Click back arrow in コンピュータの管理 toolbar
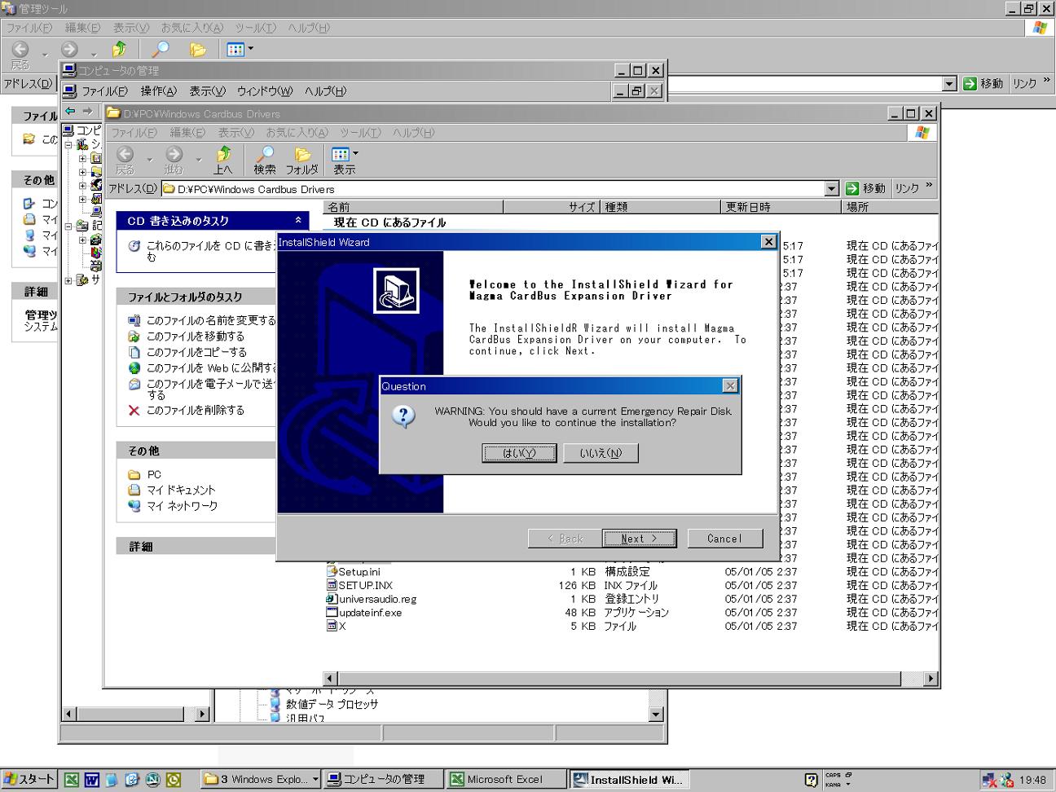 71,111
